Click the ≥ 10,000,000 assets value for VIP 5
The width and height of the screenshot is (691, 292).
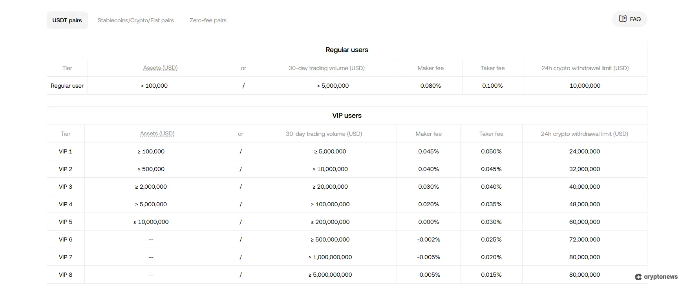click(x=151, y=222)
